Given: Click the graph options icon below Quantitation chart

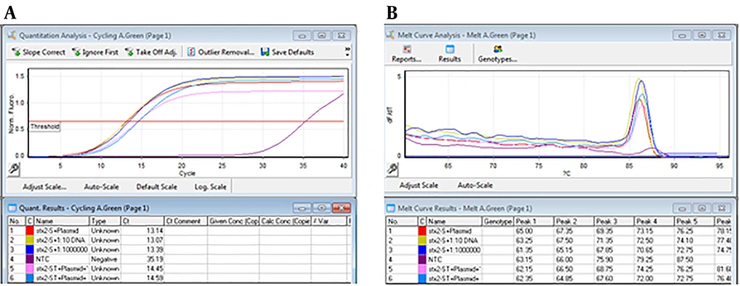Looking at the screenshot, I should [x=14, y=168].
